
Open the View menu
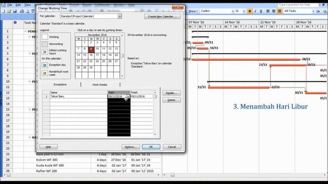(27, 5)
